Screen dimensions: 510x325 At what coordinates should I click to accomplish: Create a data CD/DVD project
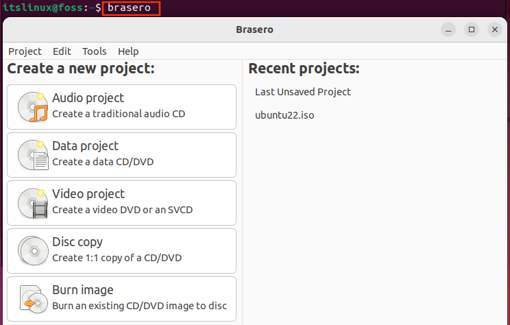(x=121, y=155)
